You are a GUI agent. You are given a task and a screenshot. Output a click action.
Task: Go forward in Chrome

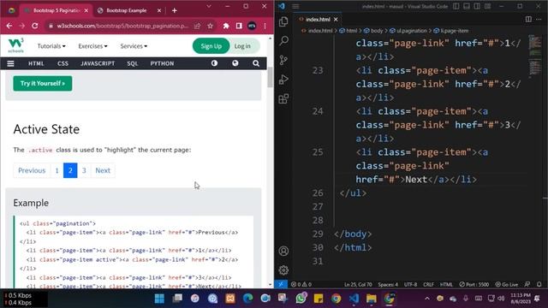pyautogui.click(x=22, y=26)
